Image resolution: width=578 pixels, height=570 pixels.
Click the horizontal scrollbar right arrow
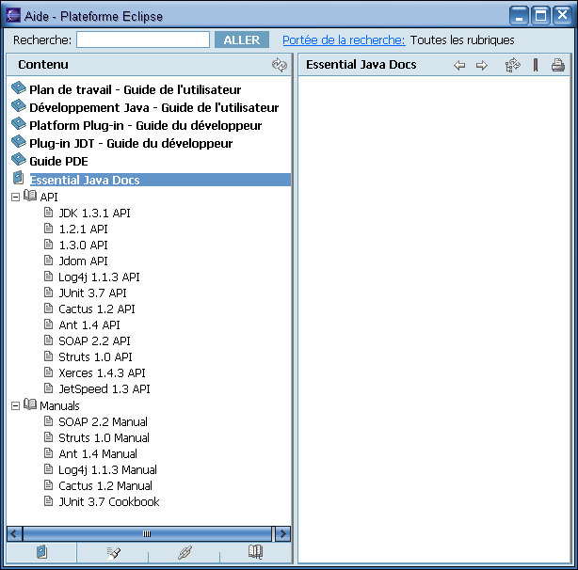(282, 533)
